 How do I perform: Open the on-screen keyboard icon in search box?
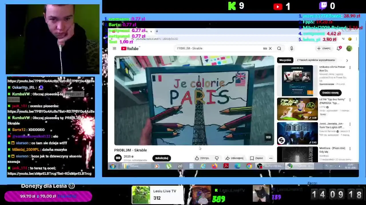(265, 48)
